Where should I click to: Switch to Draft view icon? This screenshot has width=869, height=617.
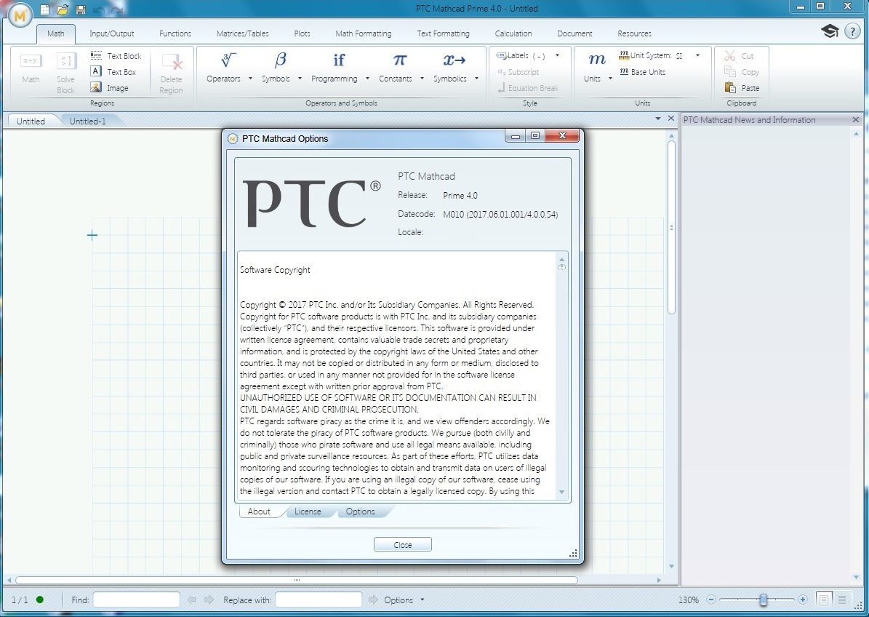[x=842, y=600]
